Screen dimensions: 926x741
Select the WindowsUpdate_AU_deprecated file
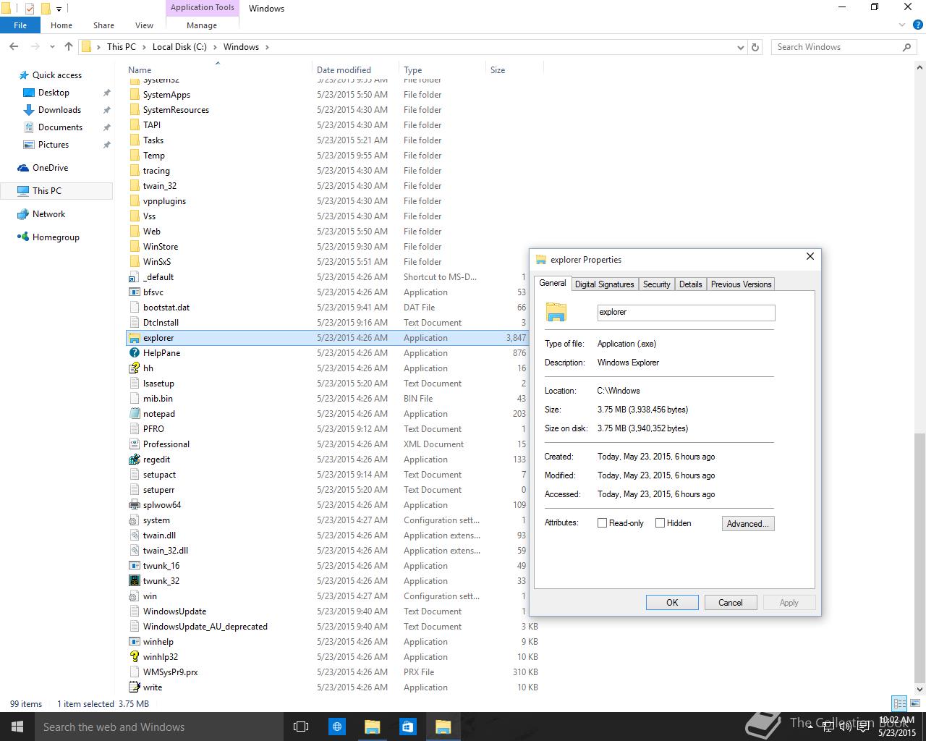(x=333, y=627)
